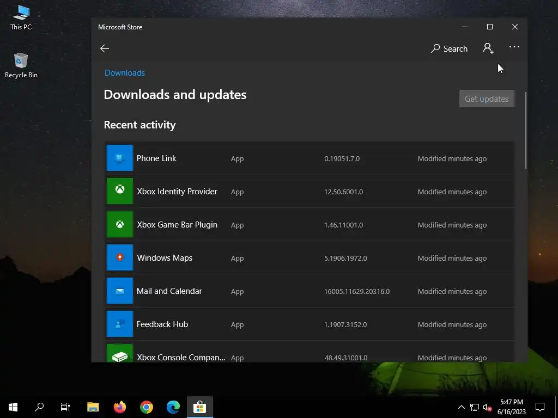Click version 0.19051.7.0 of Phone Link
558x418 pixels.
tap(342, 158)
